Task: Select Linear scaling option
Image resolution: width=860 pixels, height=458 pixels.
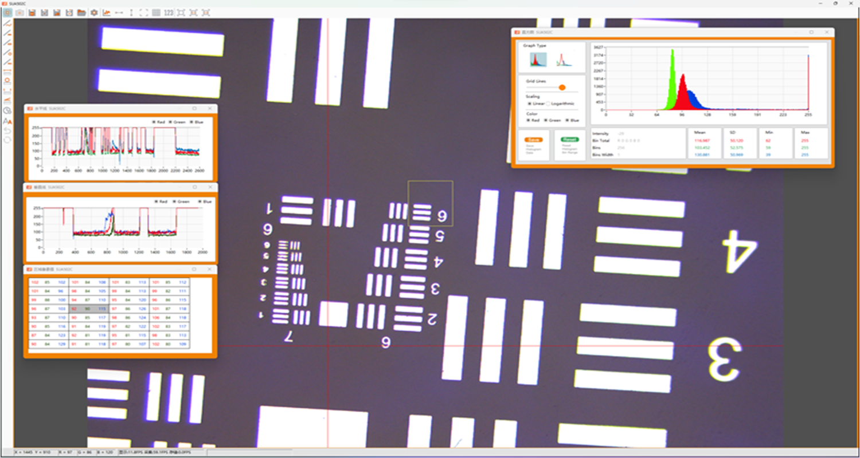Action: pyautogui.click(x=530, y=104)
